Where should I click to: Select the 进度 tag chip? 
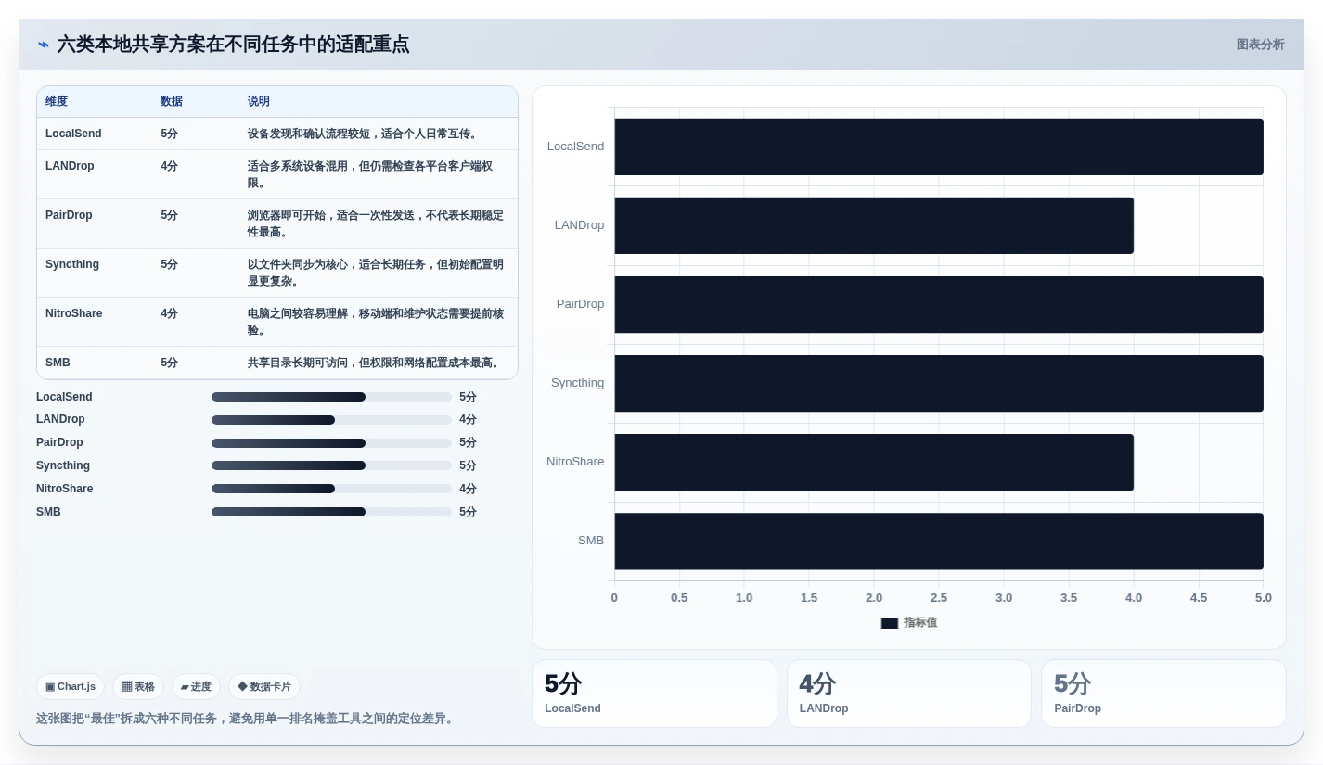[196, 686]
